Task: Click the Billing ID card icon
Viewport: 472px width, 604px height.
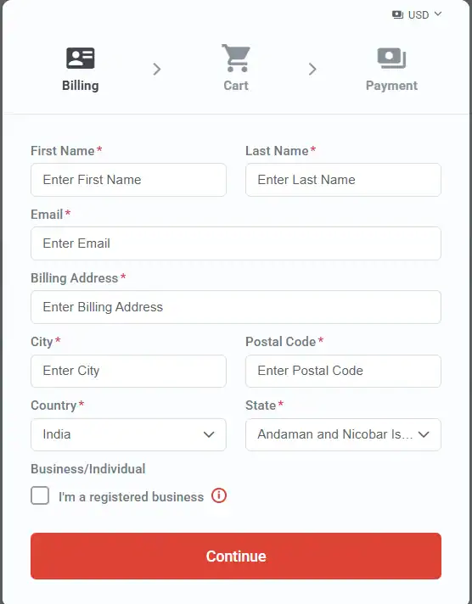Action: [80, 59]
